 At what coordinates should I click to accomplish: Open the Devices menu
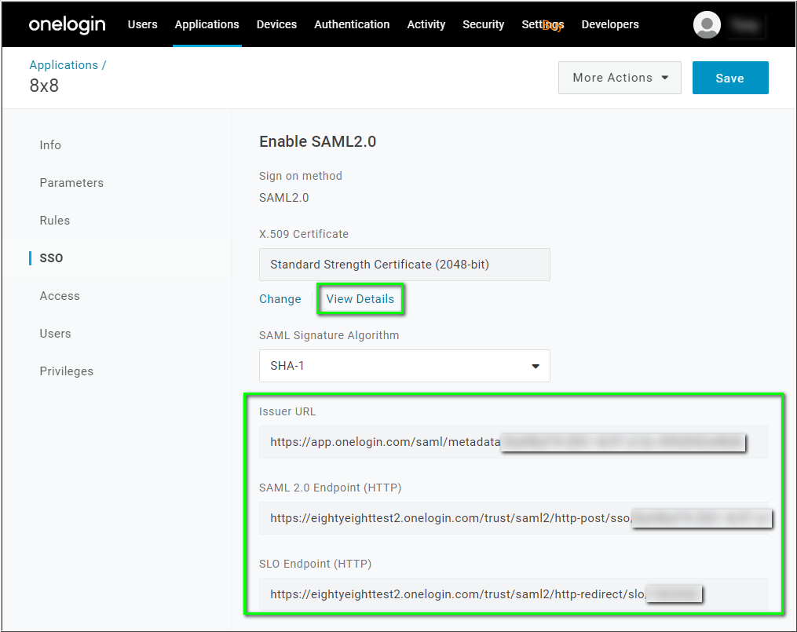tap(276, 24)
